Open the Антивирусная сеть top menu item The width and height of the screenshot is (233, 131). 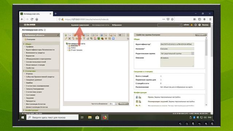tap(100, 25)
